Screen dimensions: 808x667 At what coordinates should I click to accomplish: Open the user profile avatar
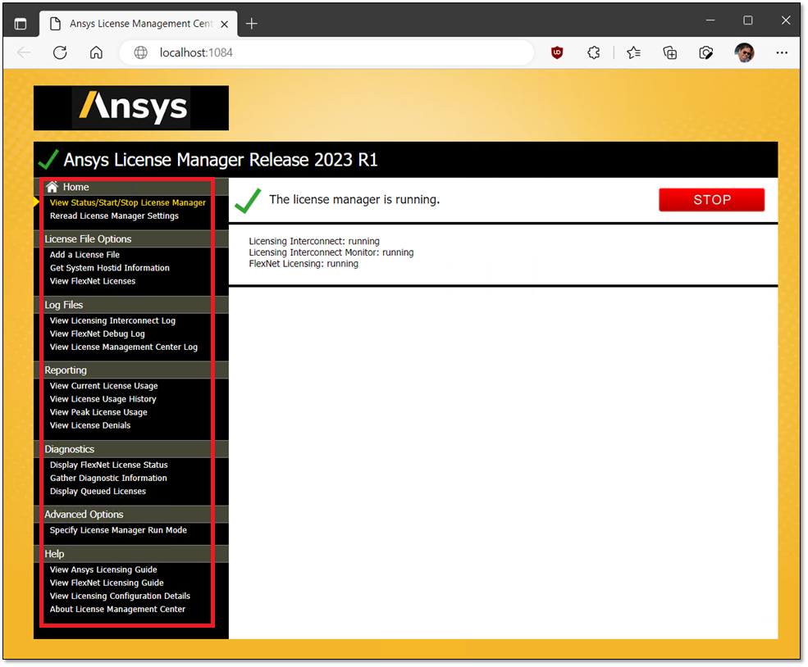pyautogui.click(x=744, y=52)
